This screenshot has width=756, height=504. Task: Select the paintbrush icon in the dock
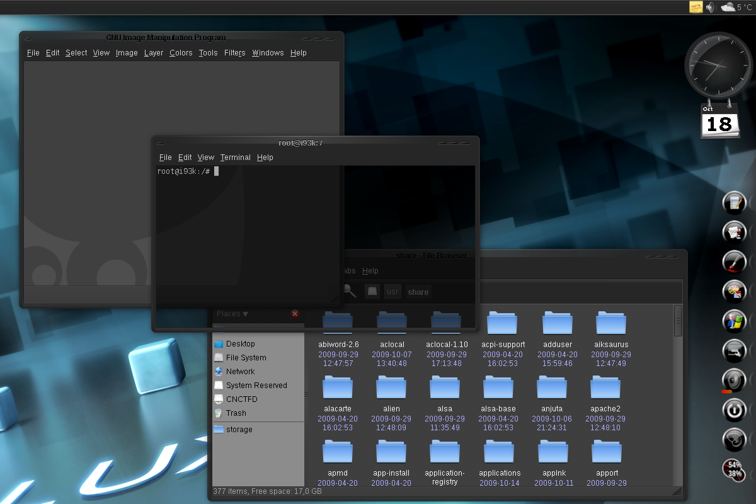733,261
